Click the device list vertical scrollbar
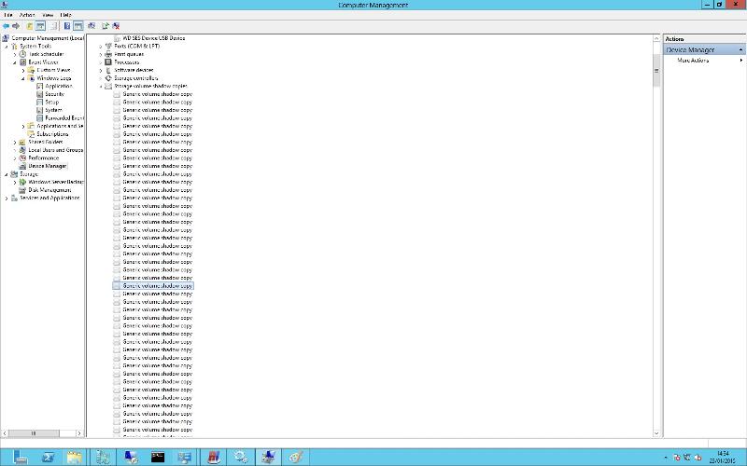Viewport: 747px width, 466px height. click(x=656, y=233)
